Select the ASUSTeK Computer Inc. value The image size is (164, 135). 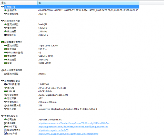tap(50, 120)
